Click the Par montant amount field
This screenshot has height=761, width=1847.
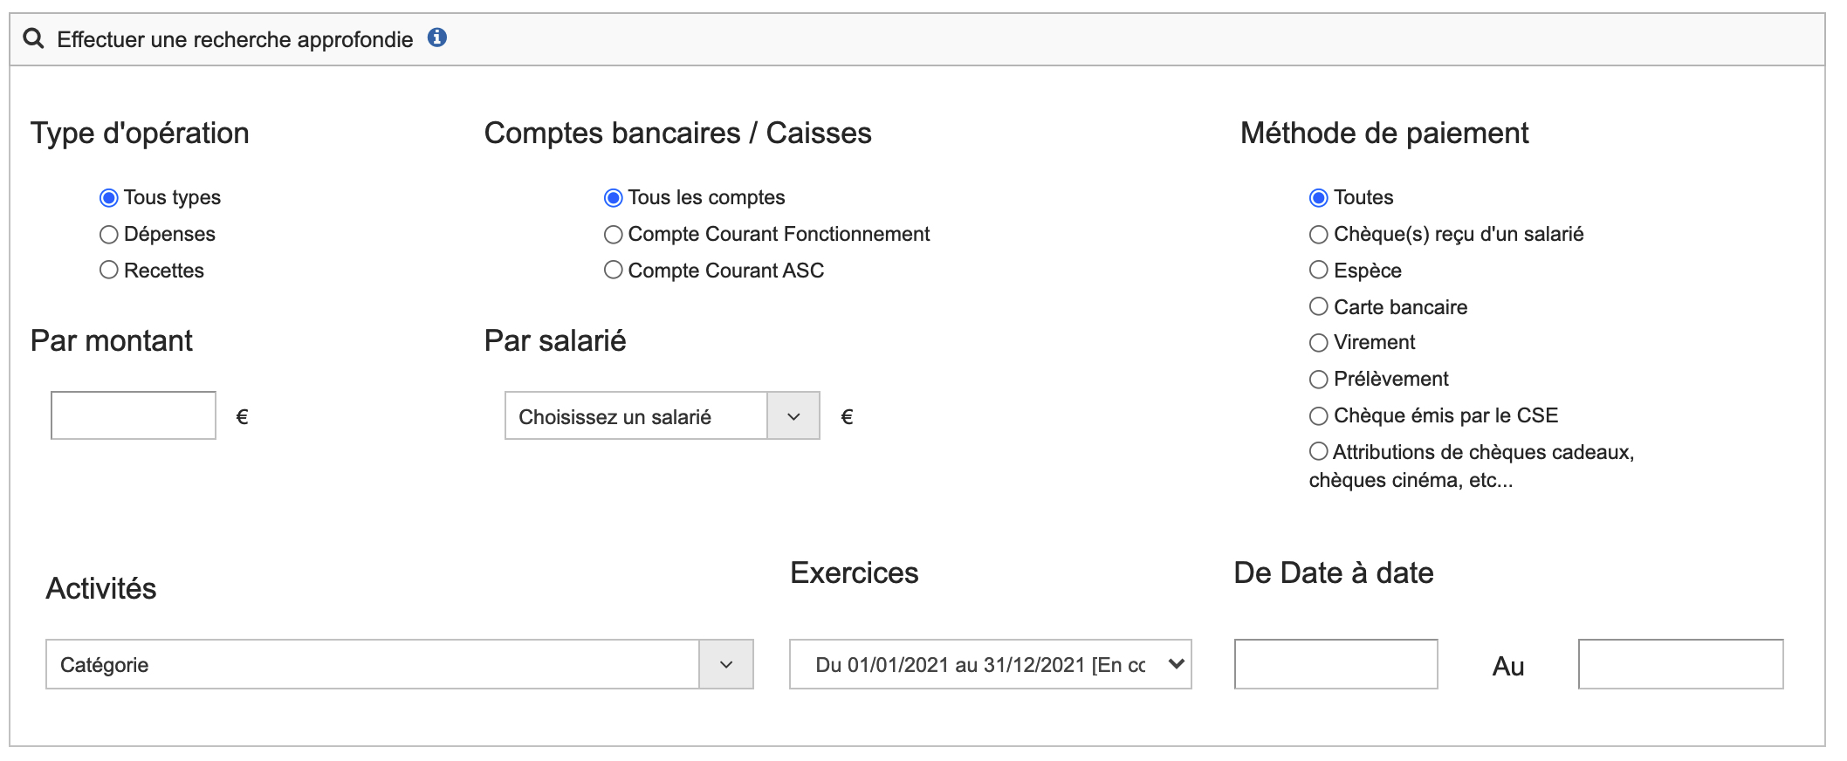134,416
